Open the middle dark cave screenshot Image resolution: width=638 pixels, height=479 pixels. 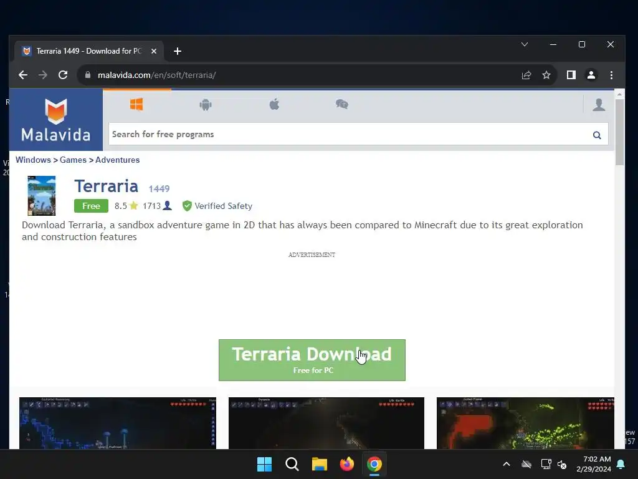(326, 423)
